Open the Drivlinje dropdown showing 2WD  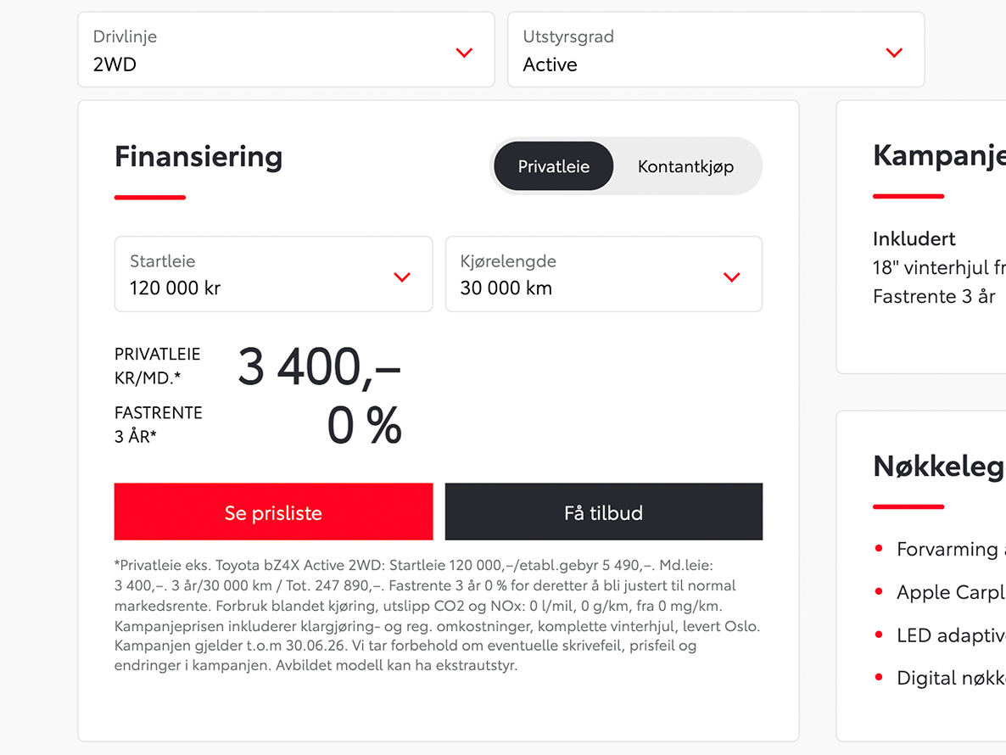(286, 52)
